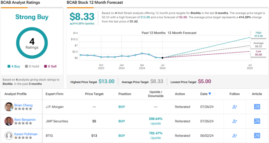Click the Date column header
The width and height of the screenshot is (269, 143).
point(204,94)
